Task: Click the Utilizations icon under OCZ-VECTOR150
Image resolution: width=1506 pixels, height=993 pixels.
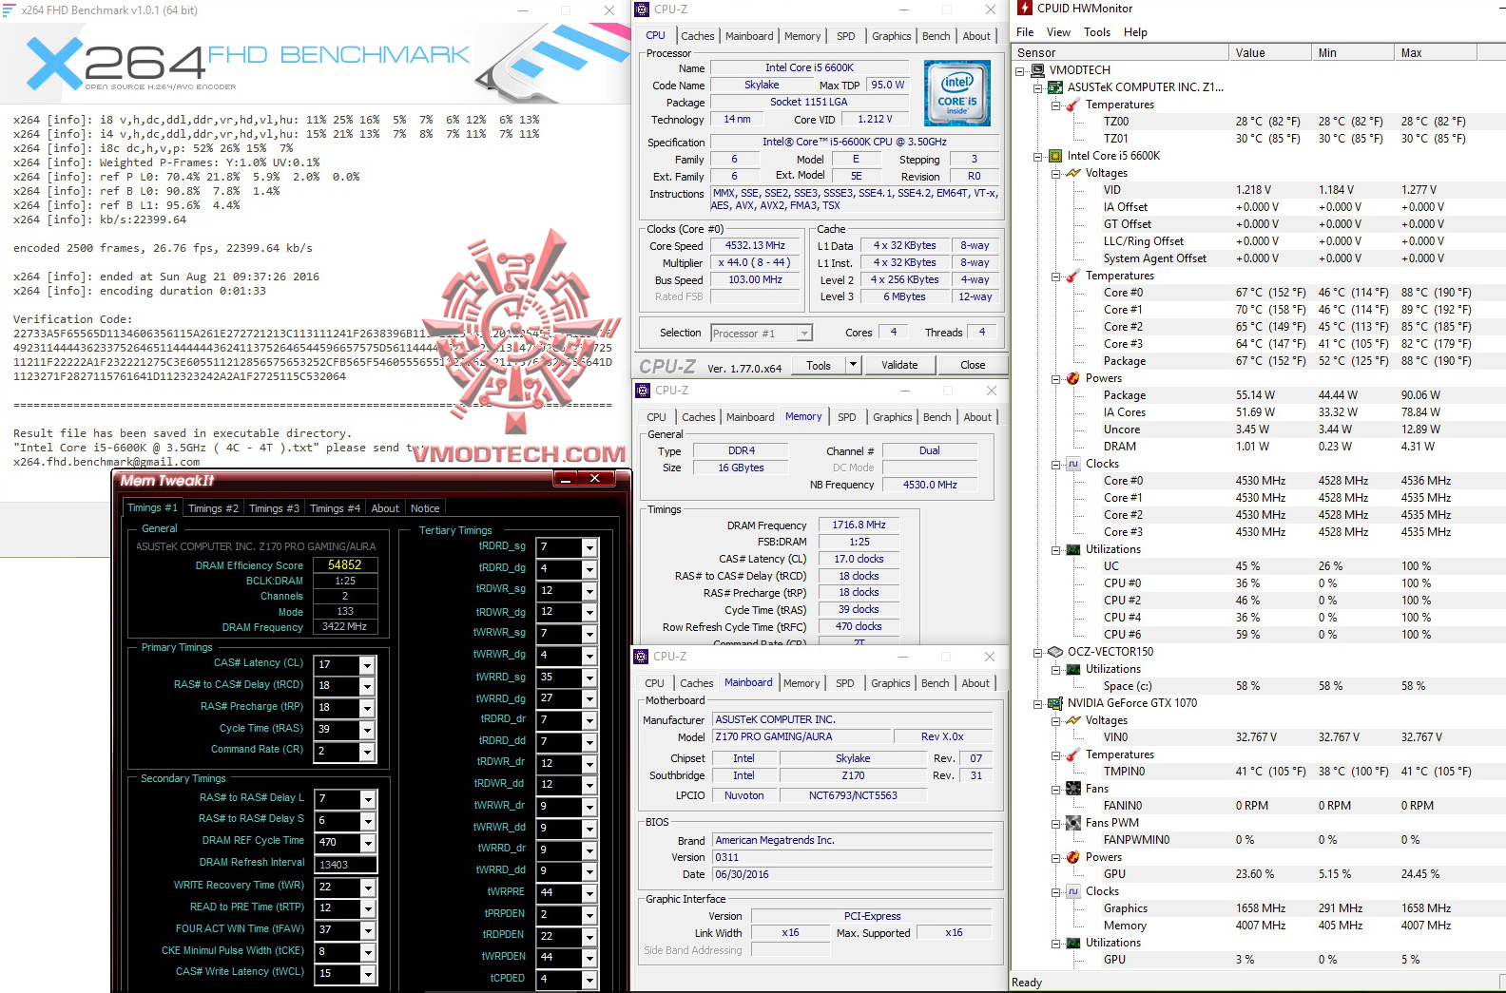Action: (1073, 669)
